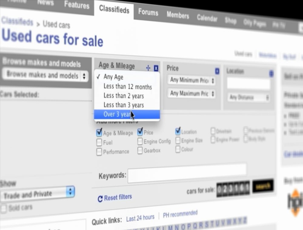Uncheck the Price filter checkbox

[140, 132]
